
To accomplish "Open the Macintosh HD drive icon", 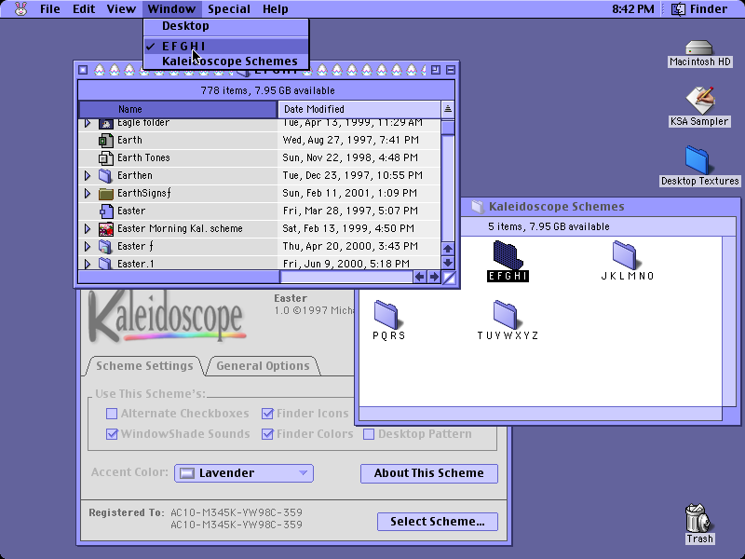I will coord(699,48).
